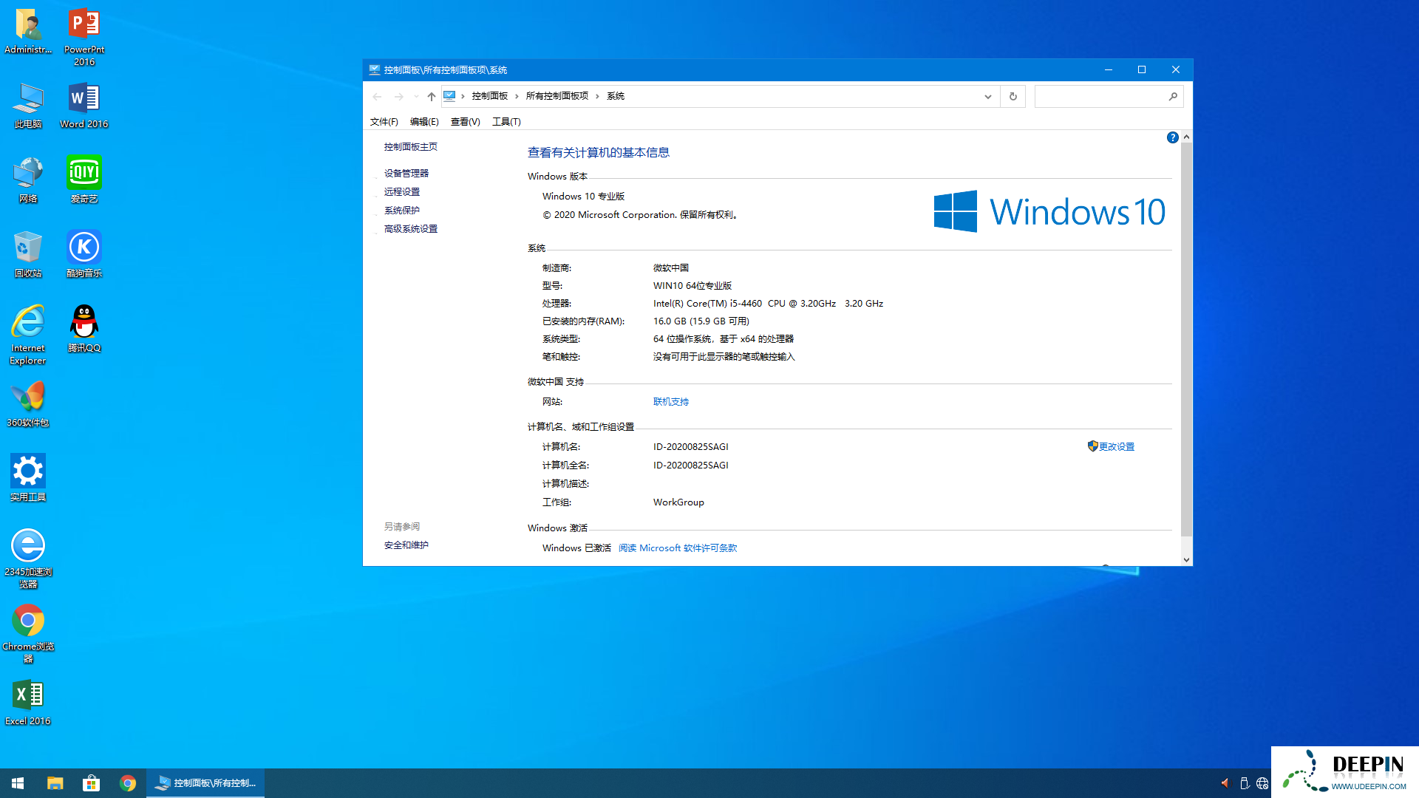This screenshot has width=1419, height=798.
Task: Click the vertical scrollbar thumb
Action: (1186, 339)
